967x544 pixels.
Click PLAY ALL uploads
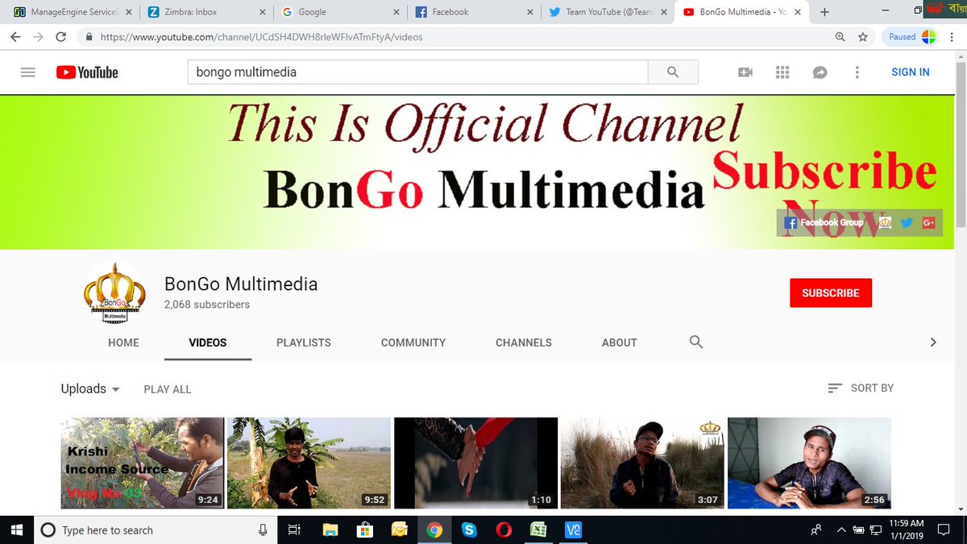168,389
